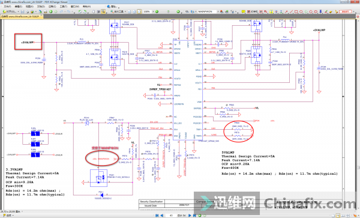This screenshot has height=218, width=360.
Task: Go to next page using blue arrow
Action: [x=190, y=216]
